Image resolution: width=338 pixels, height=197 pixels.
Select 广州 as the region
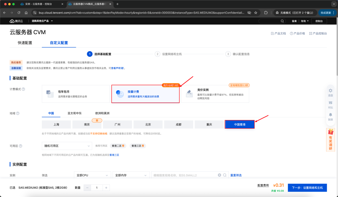[x=117, y=124]
